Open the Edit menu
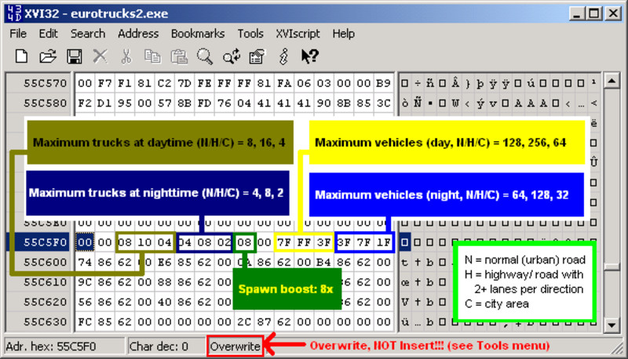Image resolution: width=628 pixels, height=359 pixels. [x=48, y=34]
